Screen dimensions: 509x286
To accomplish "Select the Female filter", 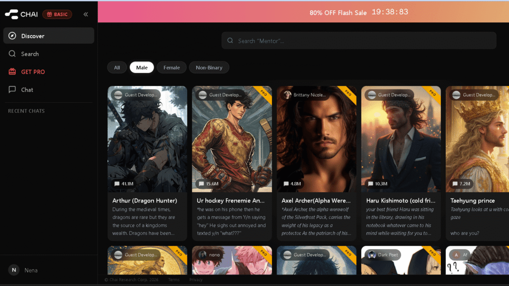I will (171, 68).
